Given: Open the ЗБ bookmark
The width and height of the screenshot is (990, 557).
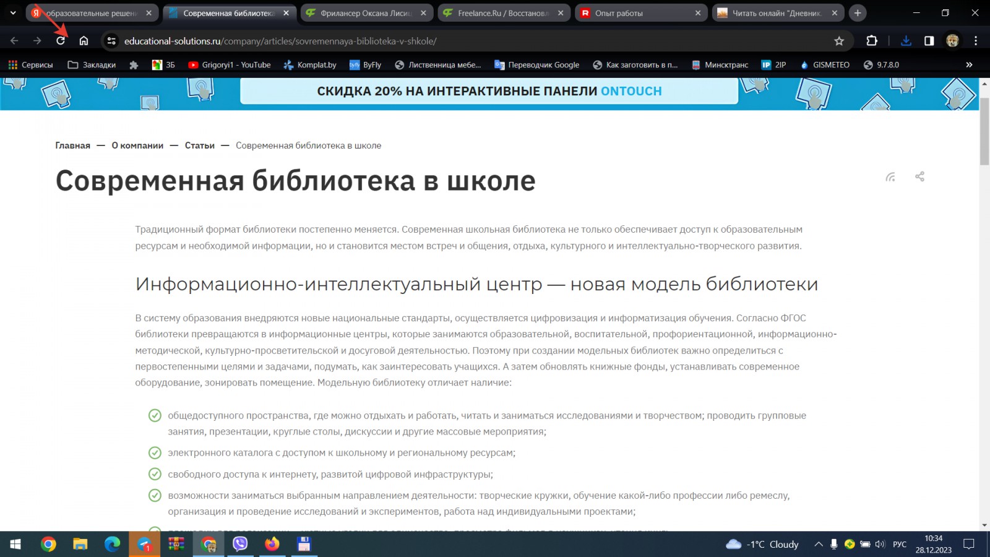Looking at the screenshot, I should tap(164, 65).
